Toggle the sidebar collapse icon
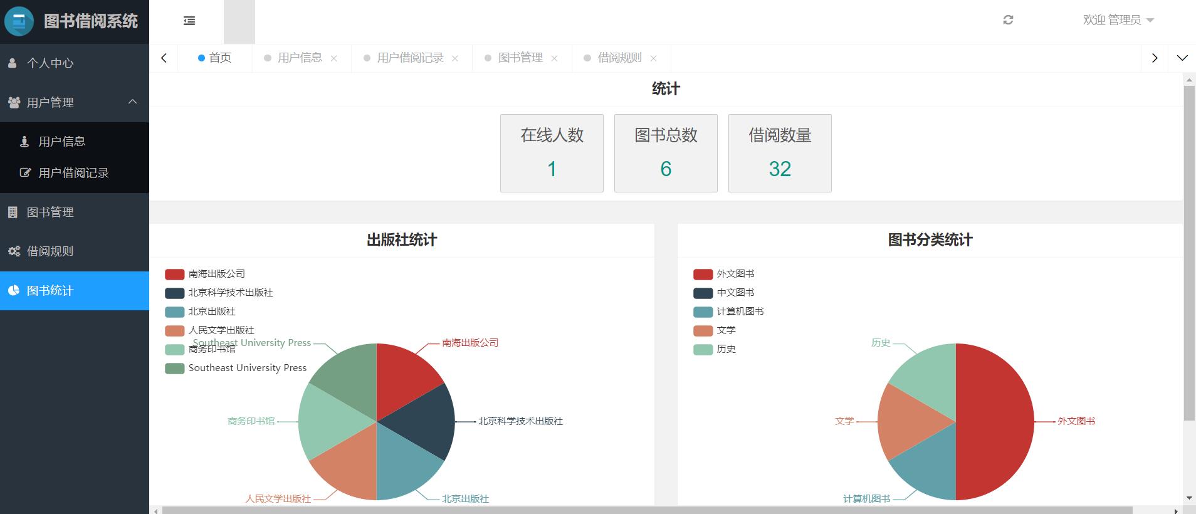The height and width of the screenshot is (514, 1196). (x=189, y=21)
